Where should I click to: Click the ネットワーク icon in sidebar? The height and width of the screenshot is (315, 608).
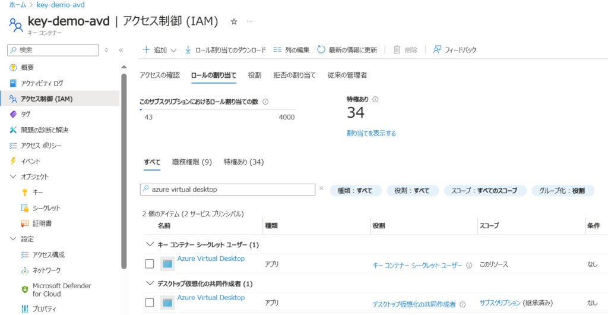[25, 270]
